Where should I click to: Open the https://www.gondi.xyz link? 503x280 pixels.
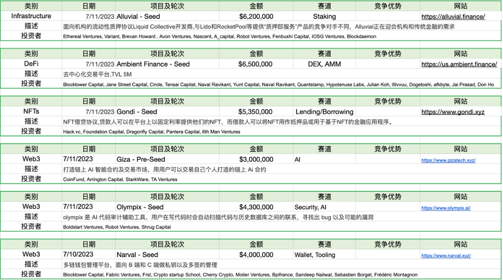click(453, 112)
